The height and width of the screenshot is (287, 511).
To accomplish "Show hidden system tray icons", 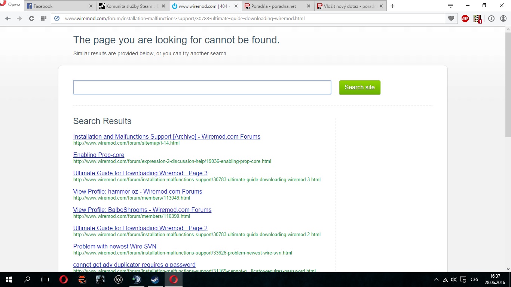I will (436, 280).
